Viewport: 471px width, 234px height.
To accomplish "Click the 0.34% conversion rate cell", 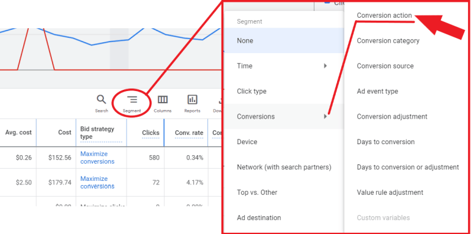I will pos(194,158).
